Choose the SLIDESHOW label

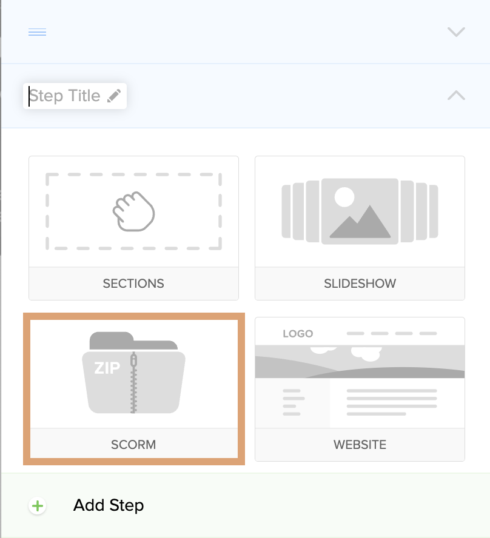coord(360,284)
